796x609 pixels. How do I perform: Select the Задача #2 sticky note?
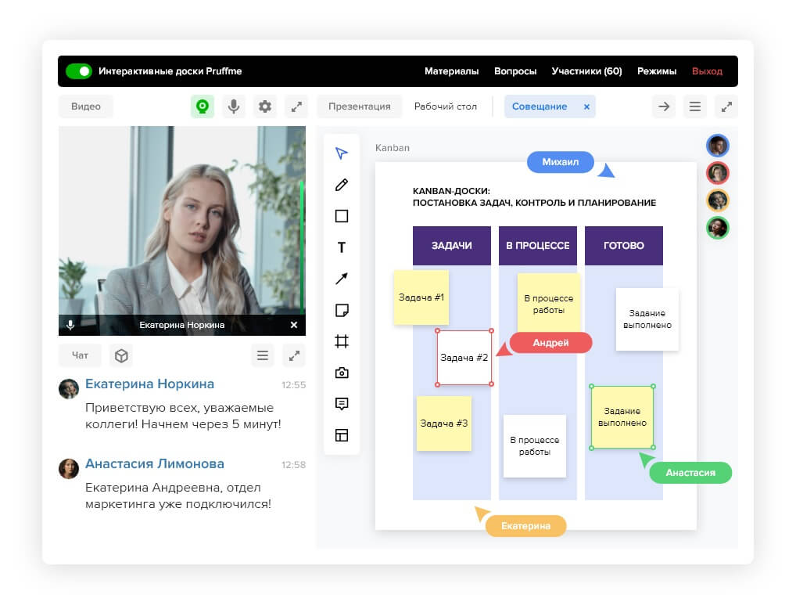464,358
